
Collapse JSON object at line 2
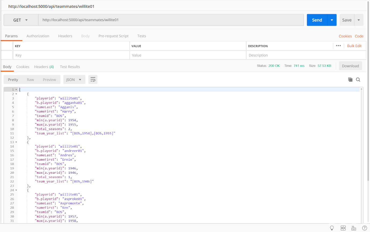click(x=16, y=94)
